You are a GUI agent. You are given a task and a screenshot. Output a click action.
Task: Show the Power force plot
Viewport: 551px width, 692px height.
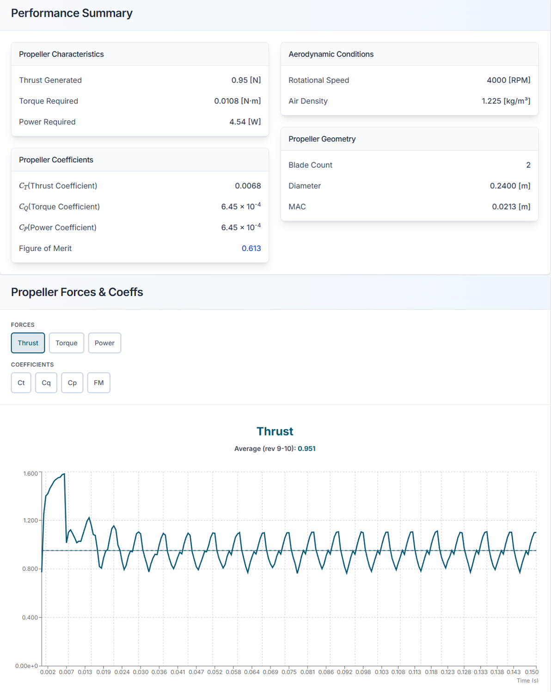(x=104, y=343)
